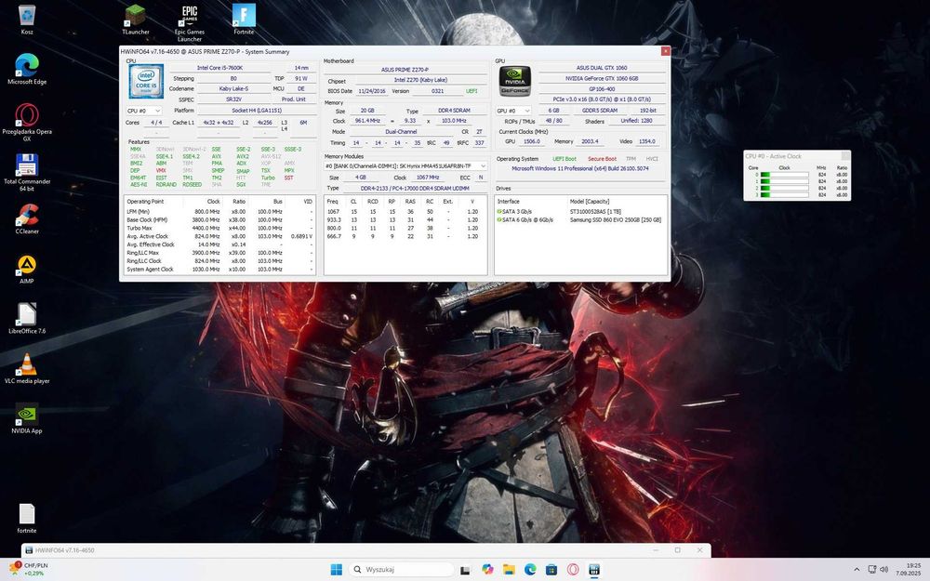Click the NVIDIA GeForce GTX 1060 6GB field
This screenshot has width=930, height=581.
pos(602,78)
